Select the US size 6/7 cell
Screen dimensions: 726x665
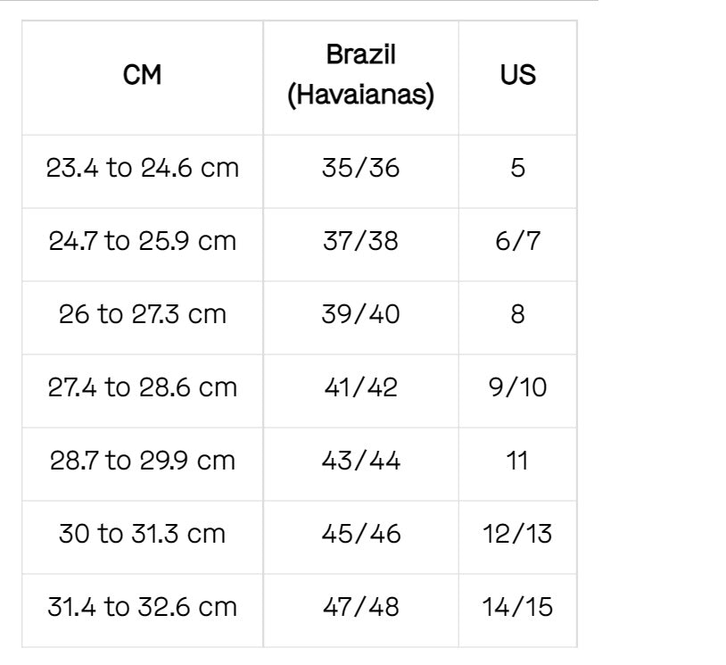517,241
